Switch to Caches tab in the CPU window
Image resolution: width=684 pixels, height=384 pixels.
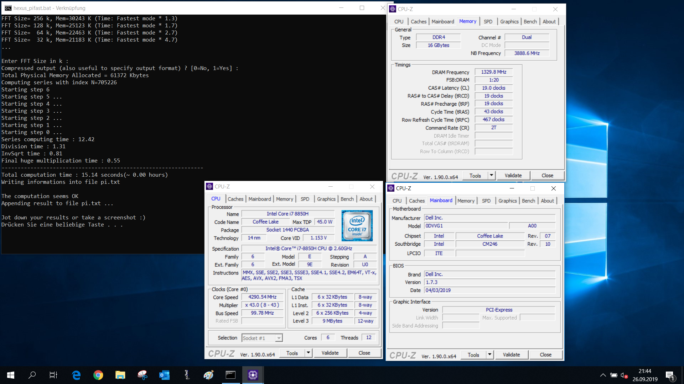[x=235, y=199]
